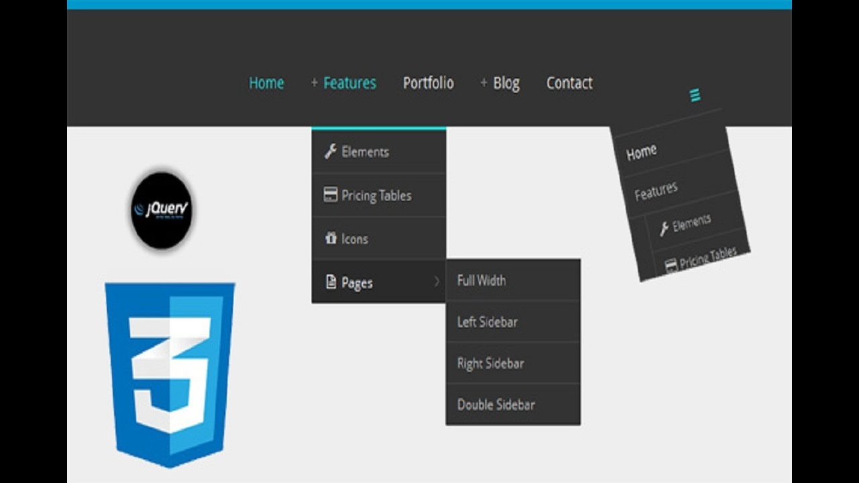Click Home in the tilted mobile menu
This screenshot has height=483, width=859.
(x=642, y=153)
